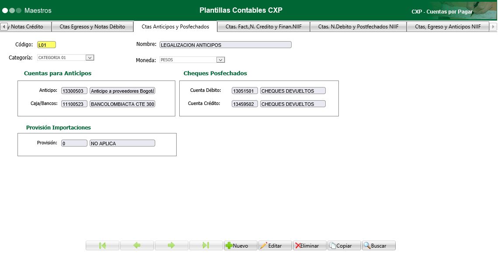The width and height of the screenshot is (498, 259).
Task: Switch to the Ctas. N.Debito y Postfechados NIIF tab
Action: 358,27
